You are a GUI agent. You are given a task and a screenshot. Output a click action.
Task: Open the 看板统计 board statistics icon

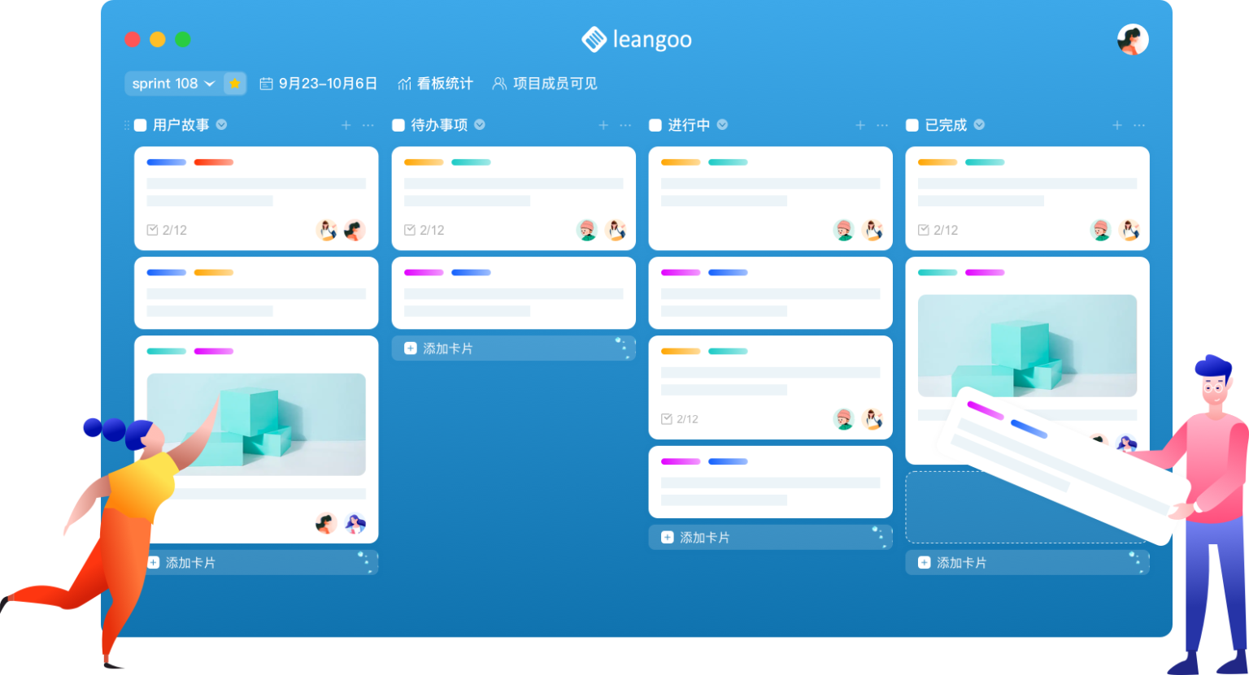[x=405, y=82]
